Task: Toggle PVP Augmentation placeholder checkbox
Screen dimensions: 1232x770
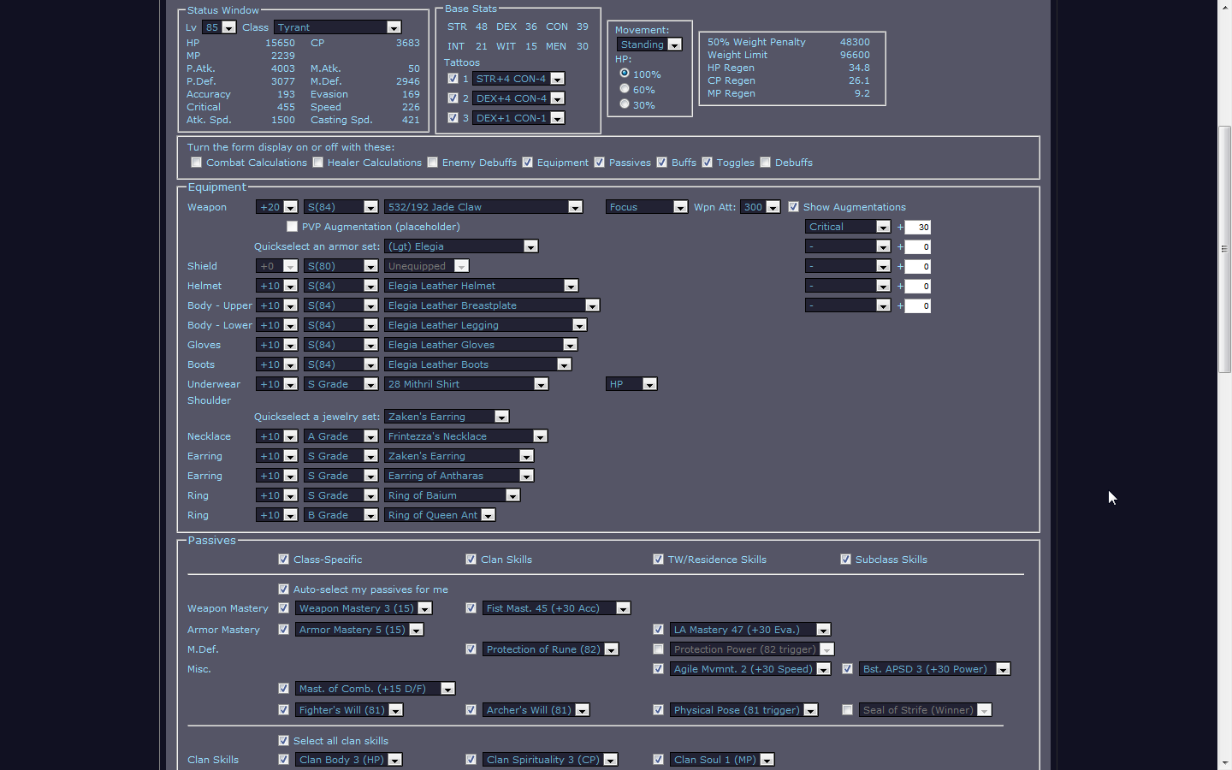Action: (293, 227)
